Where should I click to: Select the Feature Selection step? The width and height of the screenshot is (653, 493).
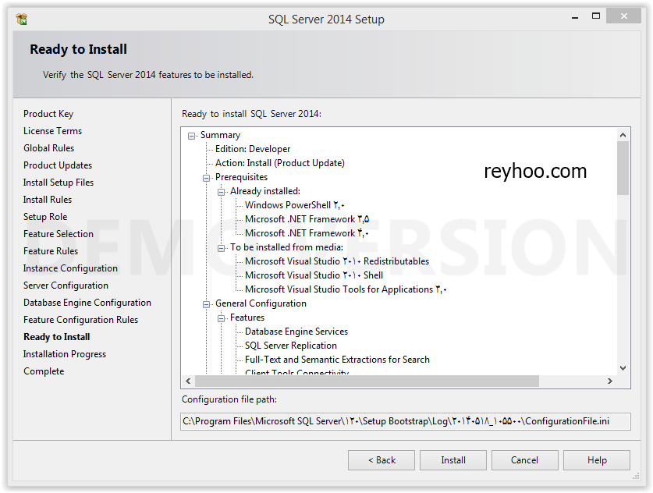[59, 234]
